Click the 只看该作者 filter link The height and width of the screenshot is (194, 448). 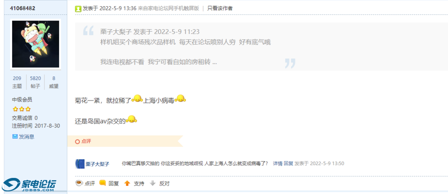pyautogui.click(x=220, y=8)
